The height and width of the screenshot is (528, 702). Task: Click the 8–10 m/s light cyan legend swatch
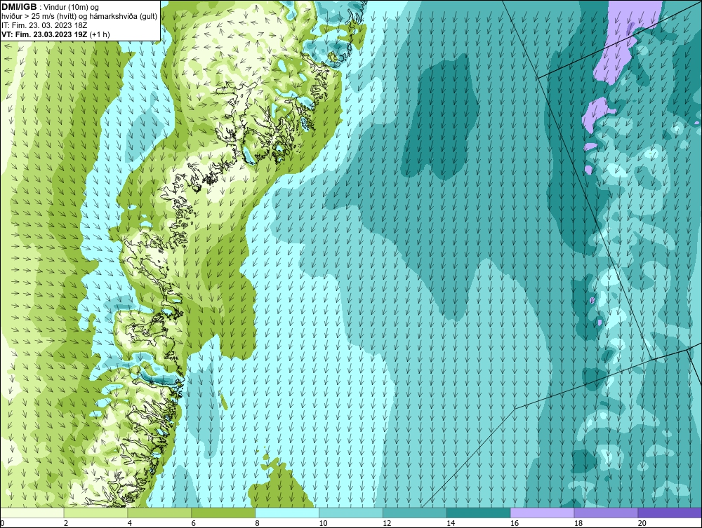point(287,513)
